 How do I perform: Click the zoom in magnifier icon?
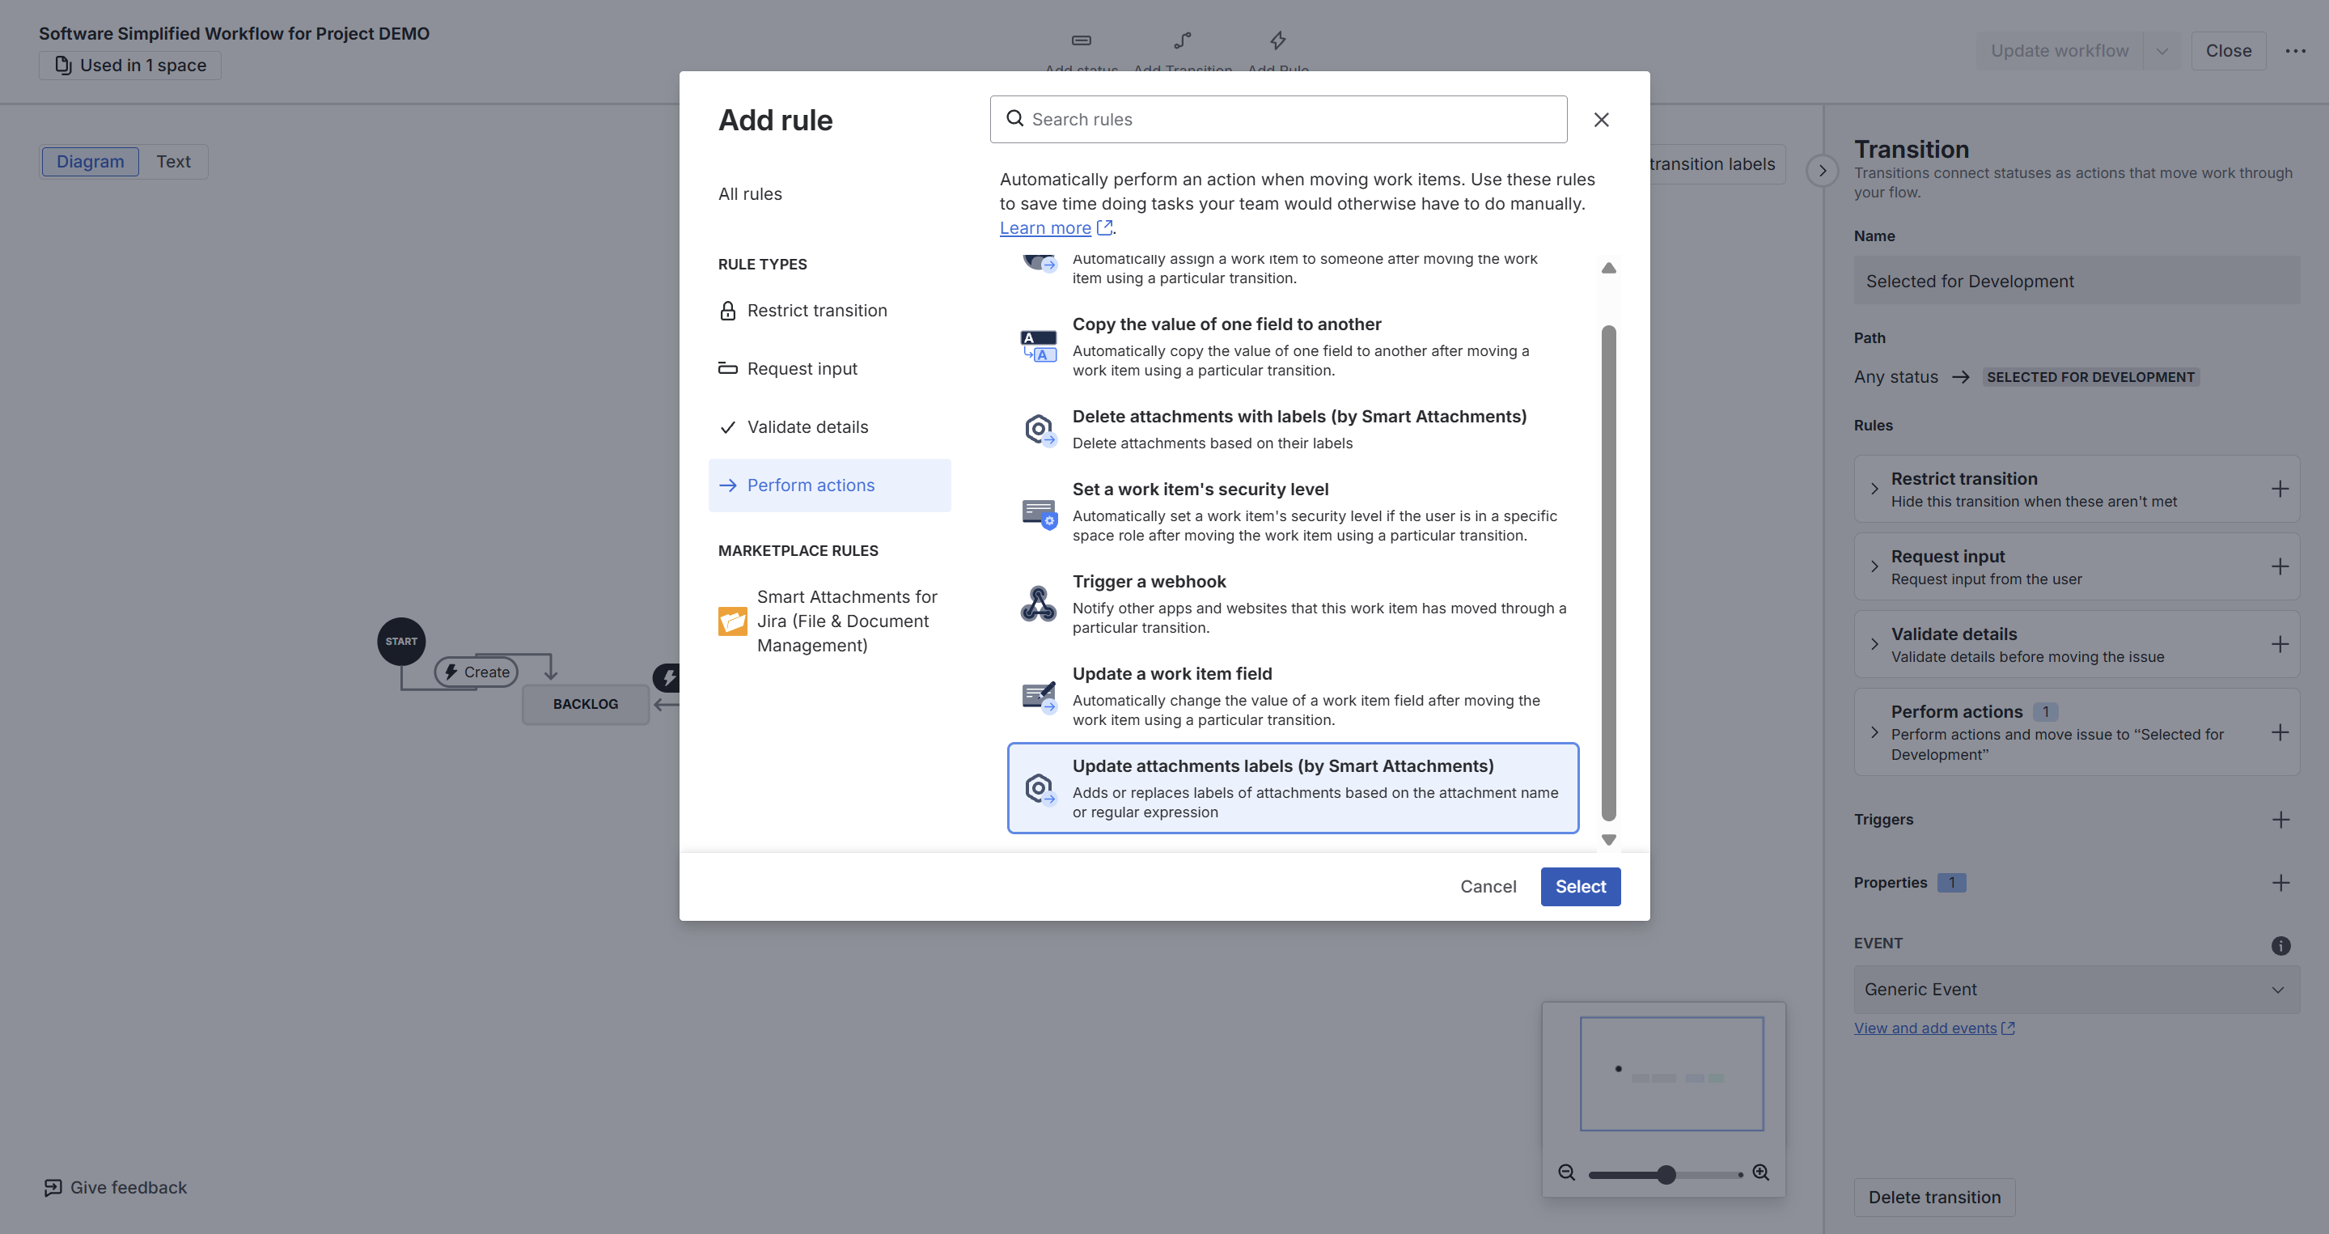1760,1173
